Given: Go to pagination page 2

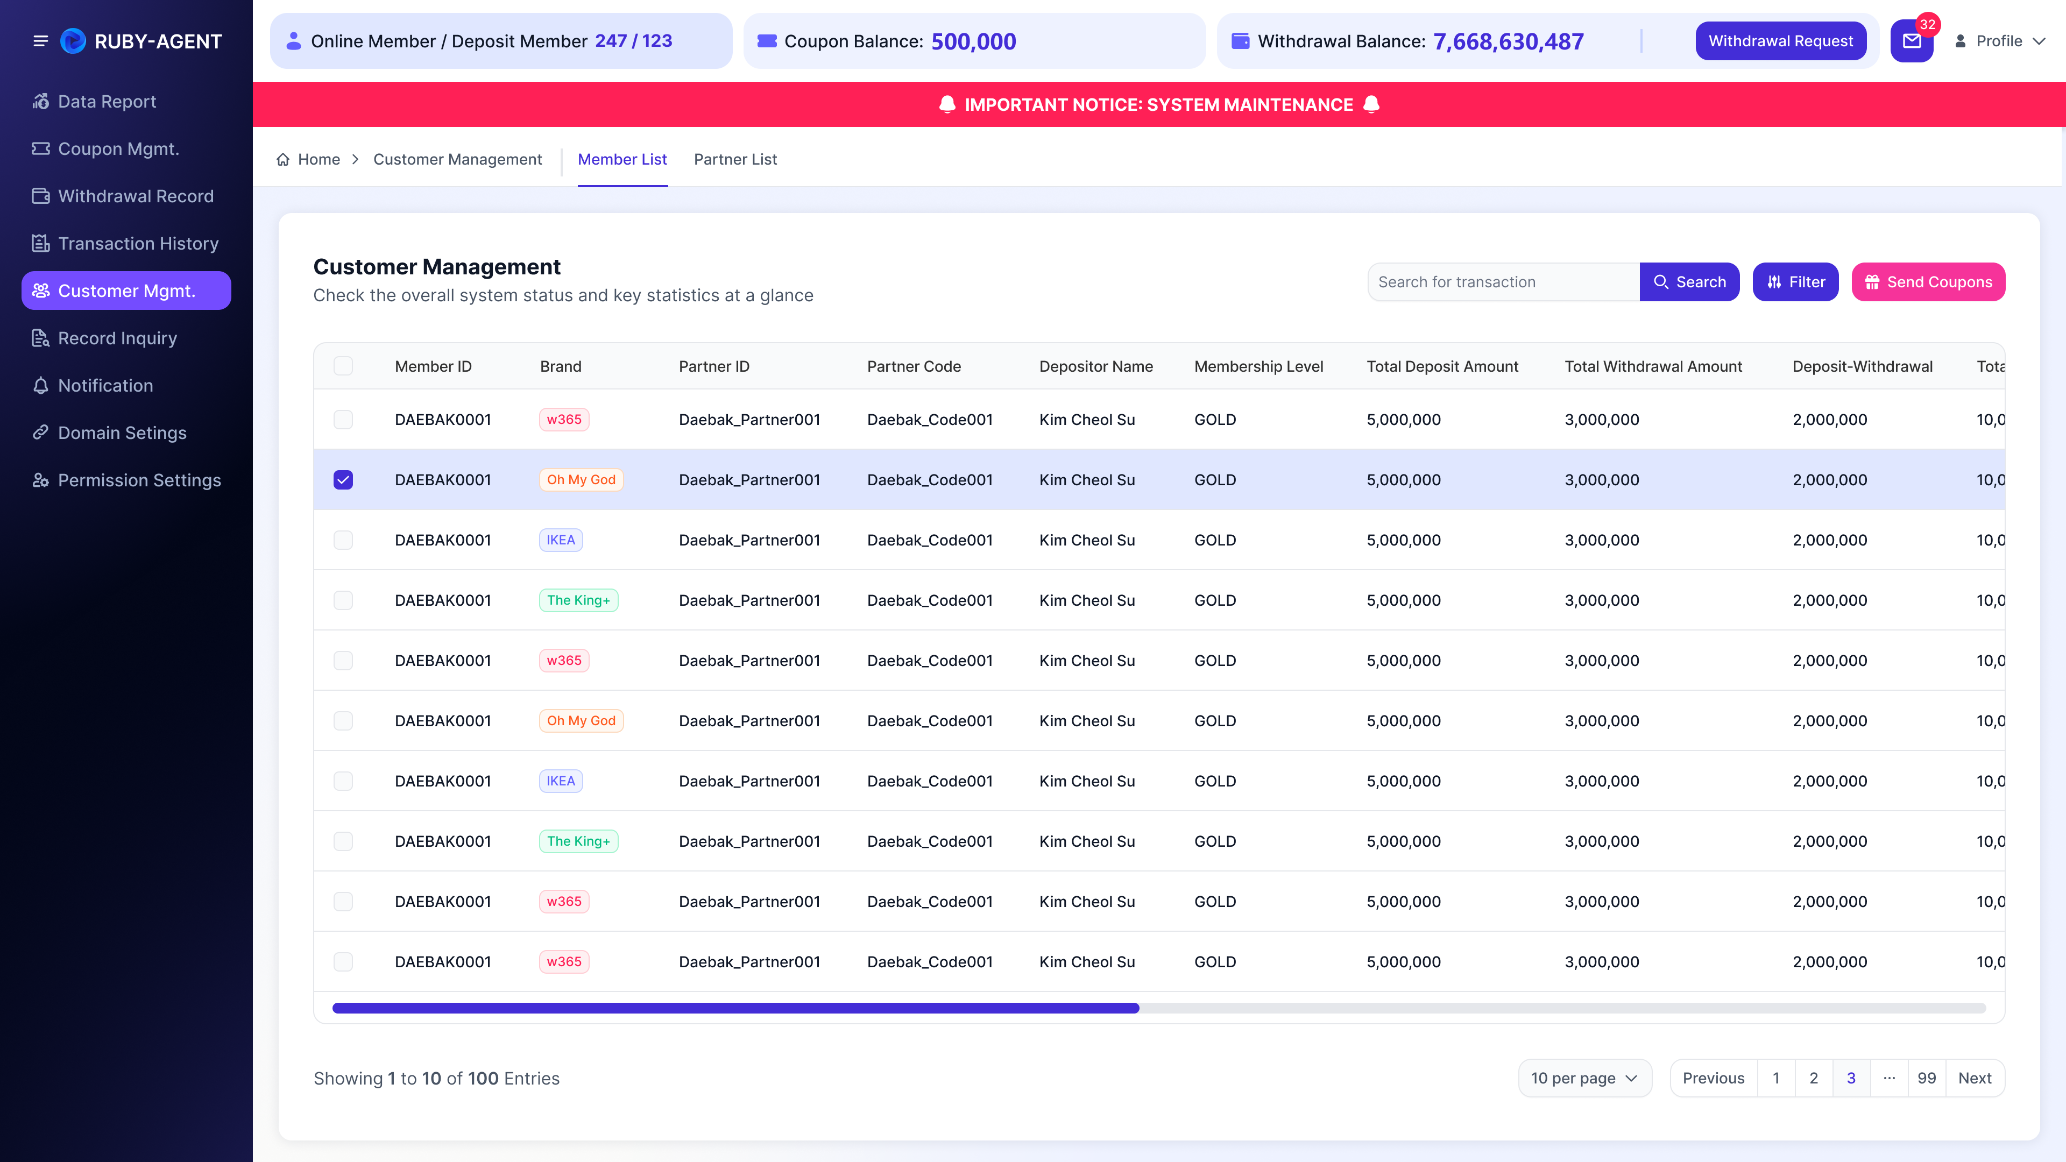Looking at the screenshot, I should point(1813,1079).
